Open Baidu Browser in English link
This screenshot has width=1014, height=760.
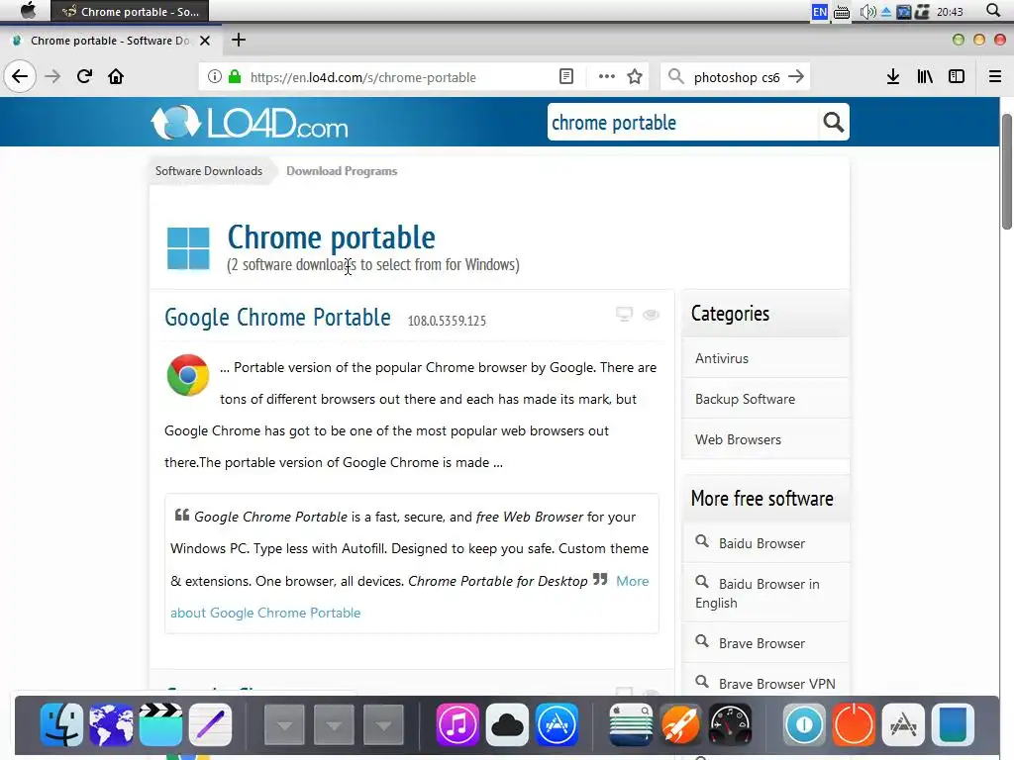tap(758, 594)
